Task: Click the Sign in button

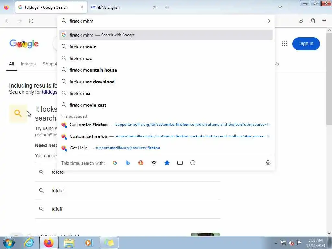Action: click(306, 44)
